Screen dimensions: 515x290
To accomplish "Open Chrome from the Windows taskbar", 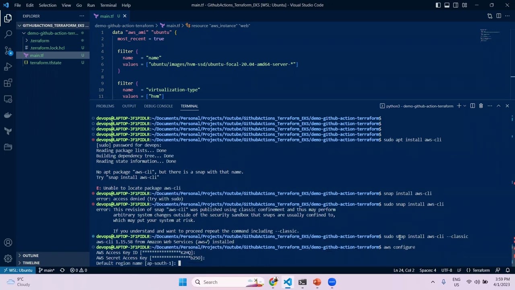I will click(x=273, y=282).
